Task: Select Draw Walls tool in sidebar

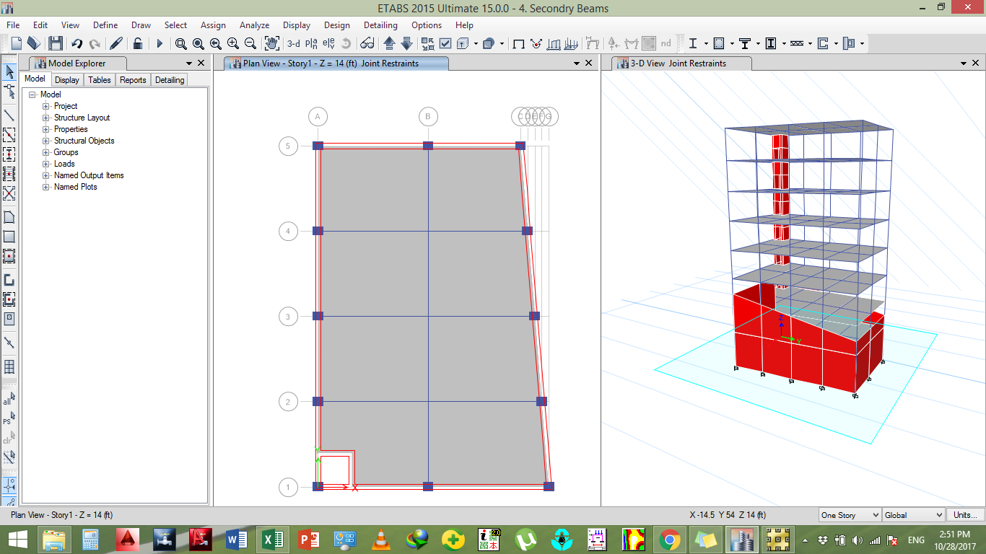Action: (10, 280)
